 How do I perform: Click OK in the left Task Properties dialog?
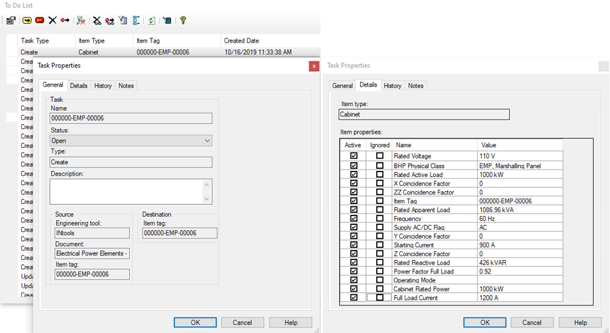195,322
